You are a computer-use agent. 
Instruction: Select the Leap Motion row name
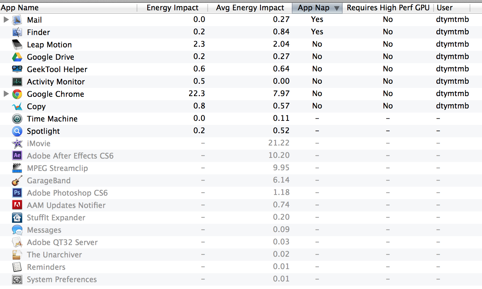(49, 45)
